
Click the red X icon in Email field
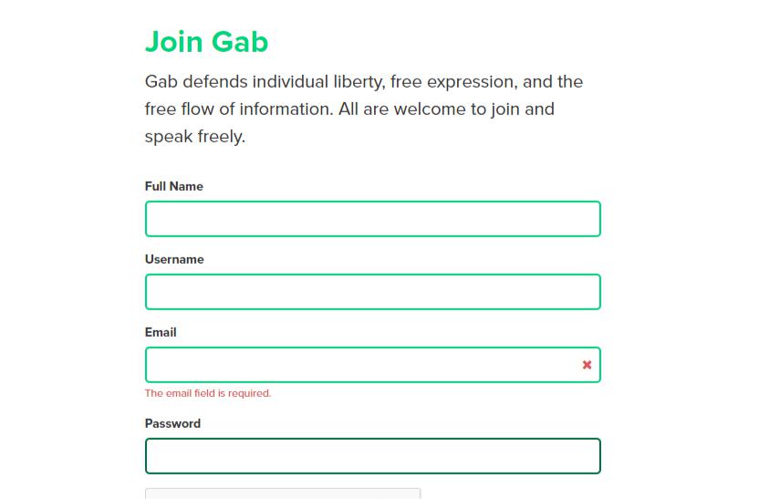(x=587, y=365)
